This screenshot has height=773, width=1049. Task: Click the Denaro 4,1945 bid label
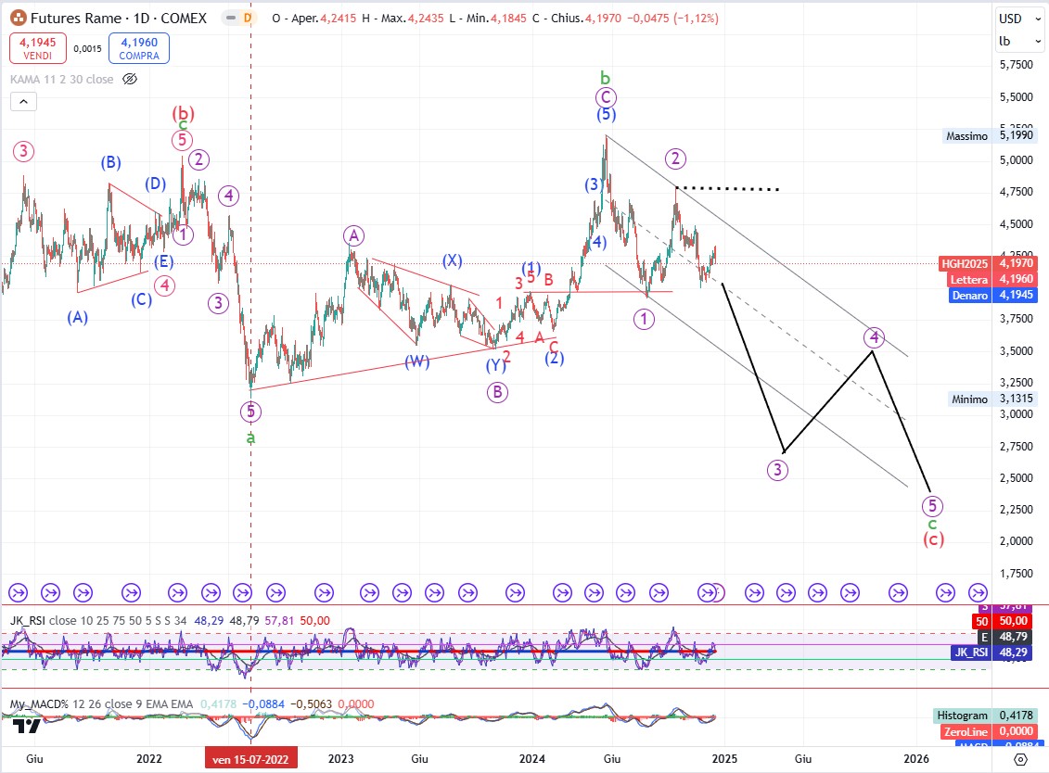pyautogui.click(x=993, y=295)
